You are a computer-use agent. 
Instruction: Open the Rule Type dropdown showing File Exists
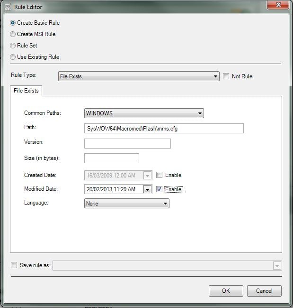click(x=139, y=76)
